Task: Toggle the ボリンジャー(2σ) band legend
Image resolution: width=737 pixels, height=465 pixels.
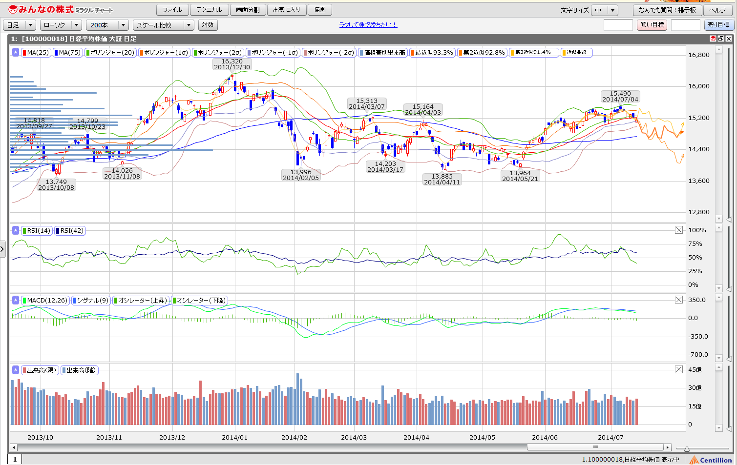Action: pyautogui.click(x=218, y=52)
